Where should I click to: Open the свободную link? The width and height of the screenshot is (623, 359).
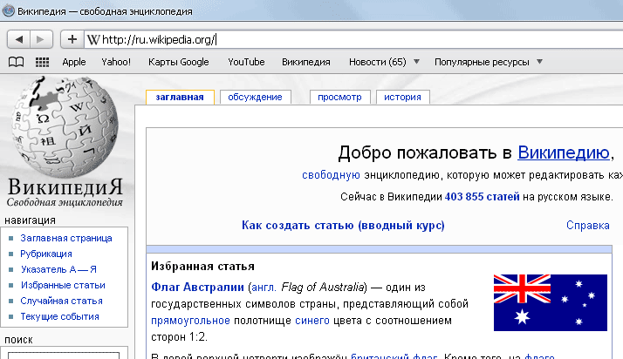(331, 175)
